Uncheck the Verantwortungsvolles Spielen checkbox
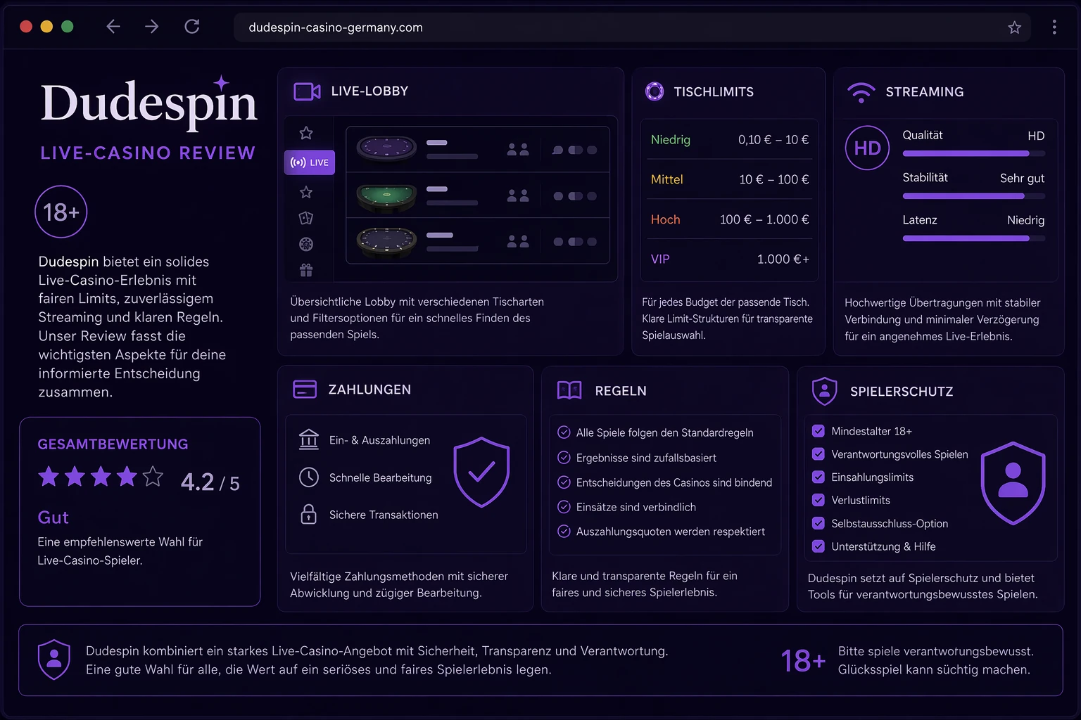1081x720 pixels. [818, 454]
